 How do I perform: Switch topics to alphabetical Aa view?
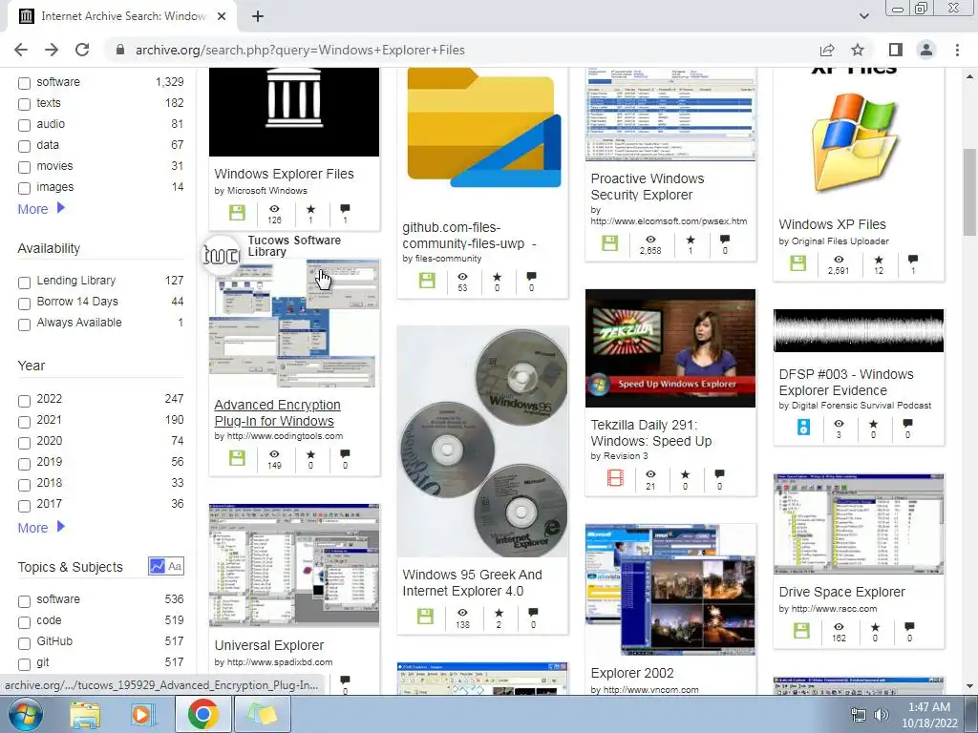click(175, 567)
